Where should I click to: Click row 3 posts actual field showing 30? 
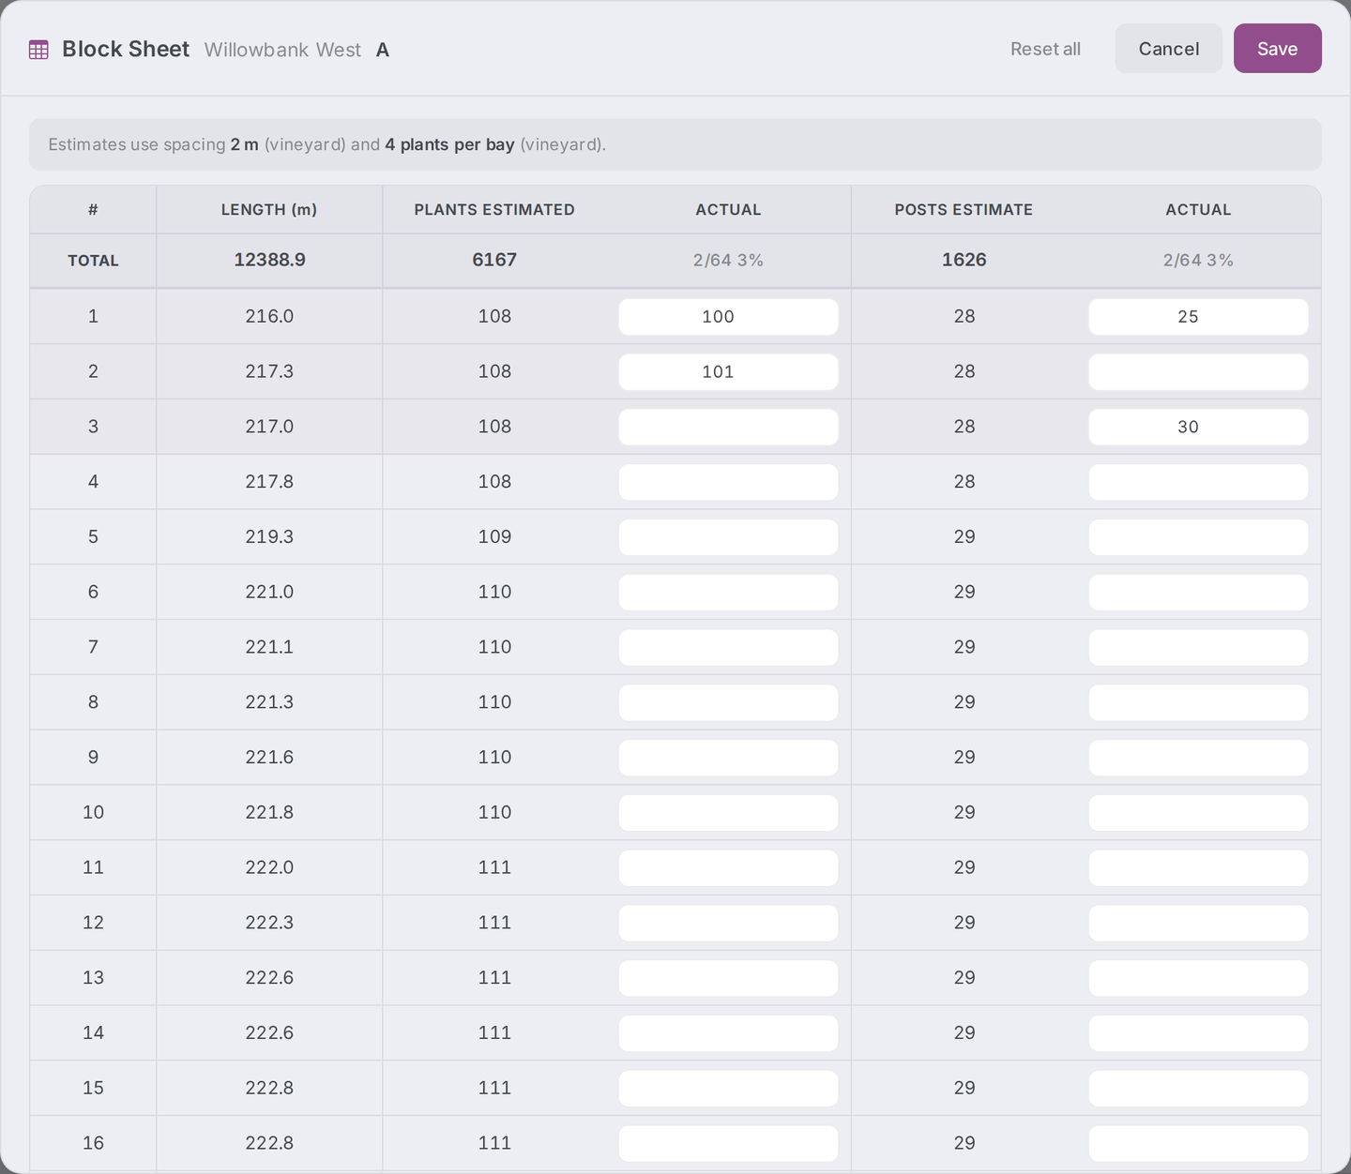click(x=1198, y=428)
